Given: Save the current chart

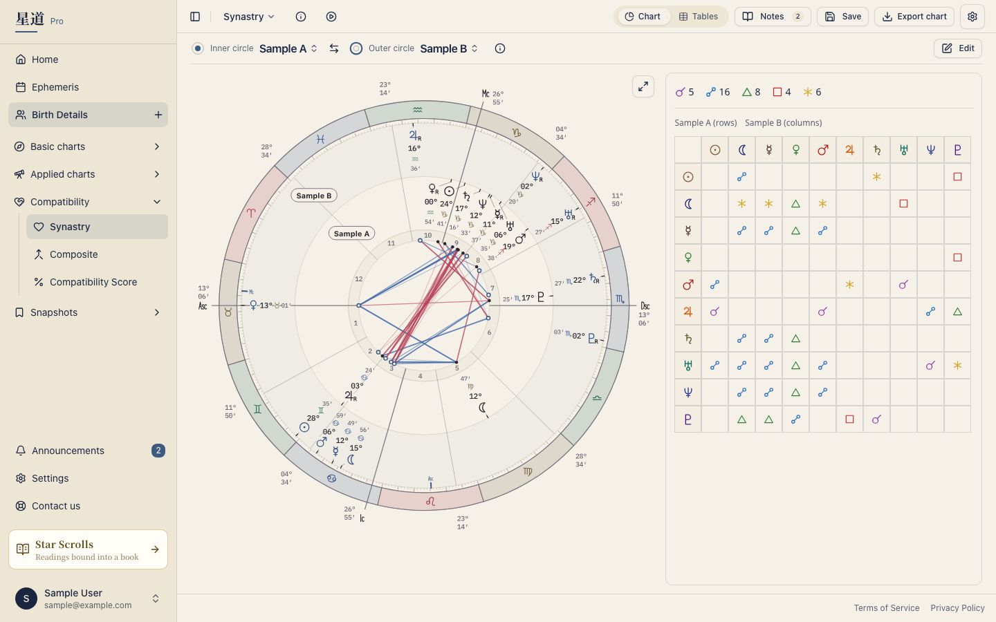Looking at the screenshot, I should [x=843, y=17].
